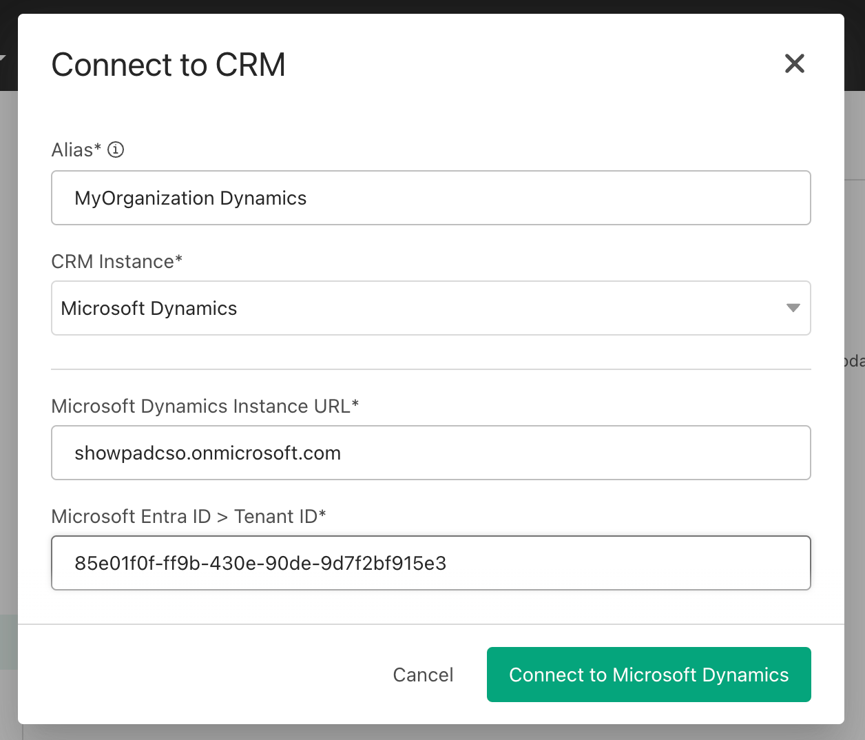Click the Alias info icon
The height and width of the screenshot is (740, 865).
point(116,150)
